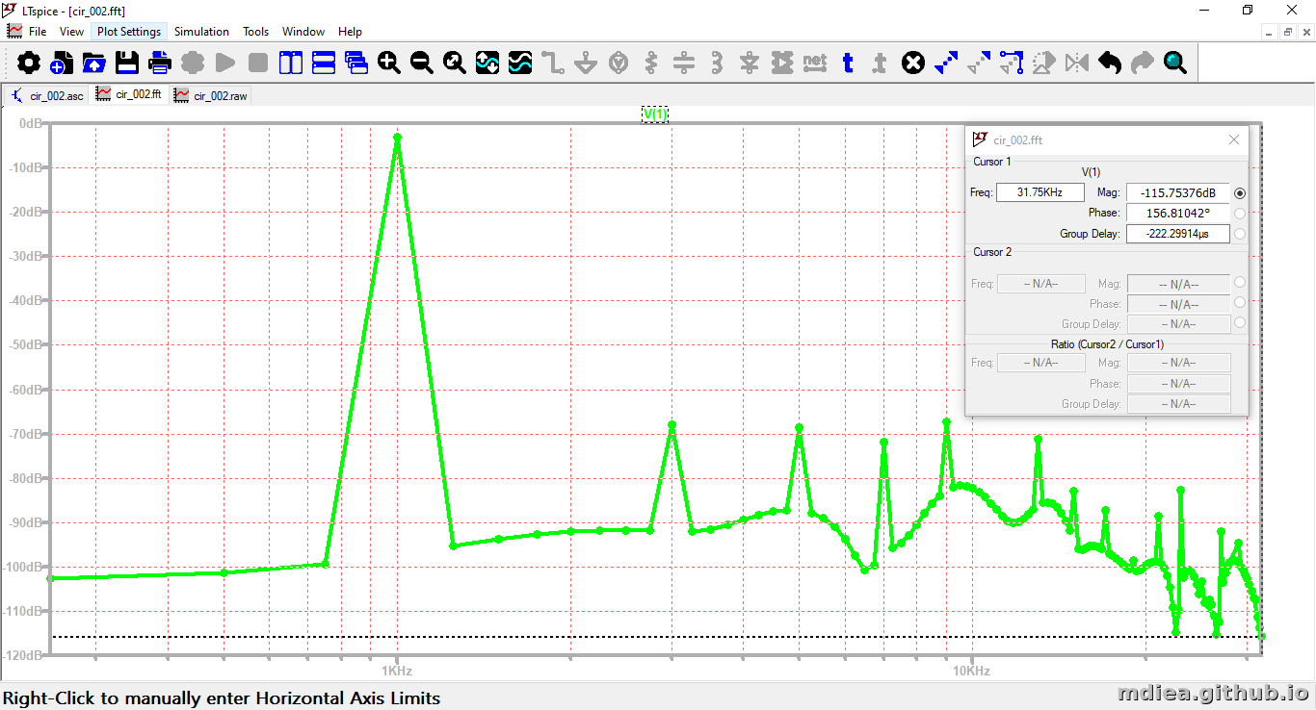Cascade windows using toolbar icon
This screenshot has height=710, width=1316.
[x=356, y=63]
